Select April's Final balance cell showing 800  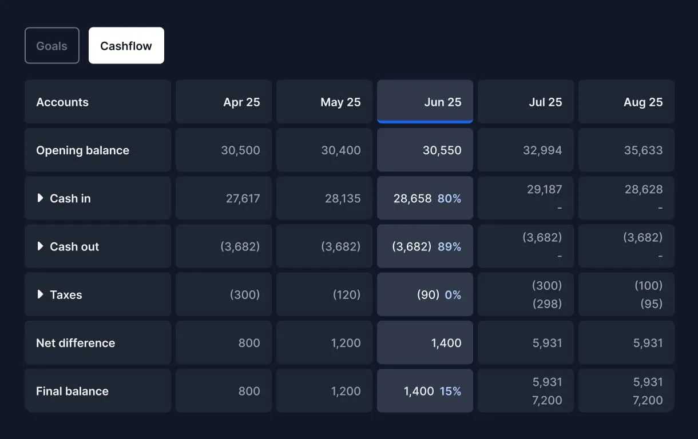coord(223,391)
